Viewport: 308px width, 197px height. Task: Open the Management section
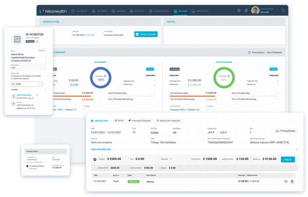click(159, 11)
